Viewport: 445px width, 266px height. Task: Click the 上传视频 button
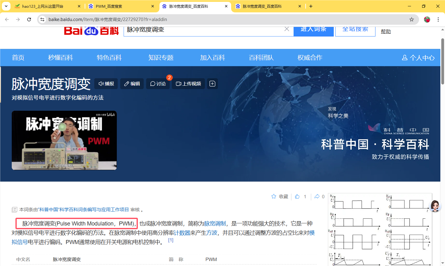click(189, 84)
